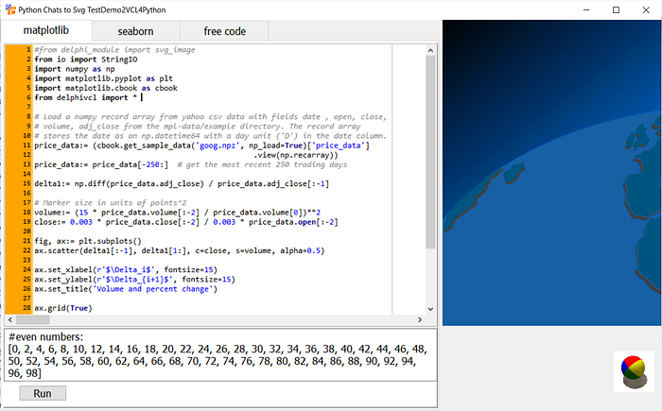Click the even numbers output text area

220,355
